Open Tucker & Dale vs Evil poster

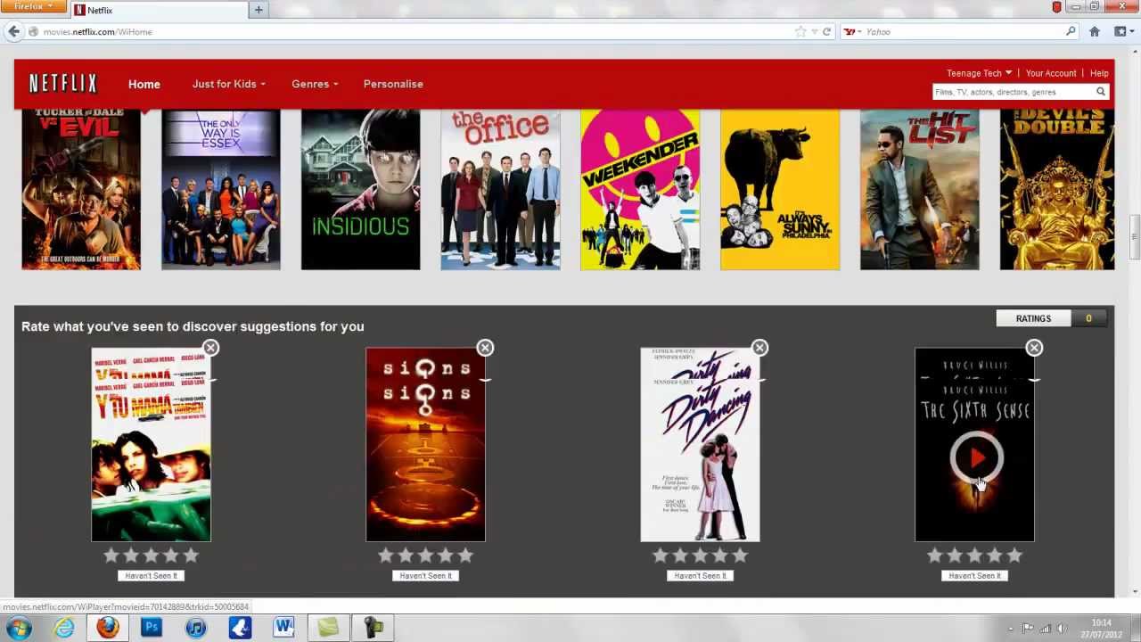tap(81, 189)
